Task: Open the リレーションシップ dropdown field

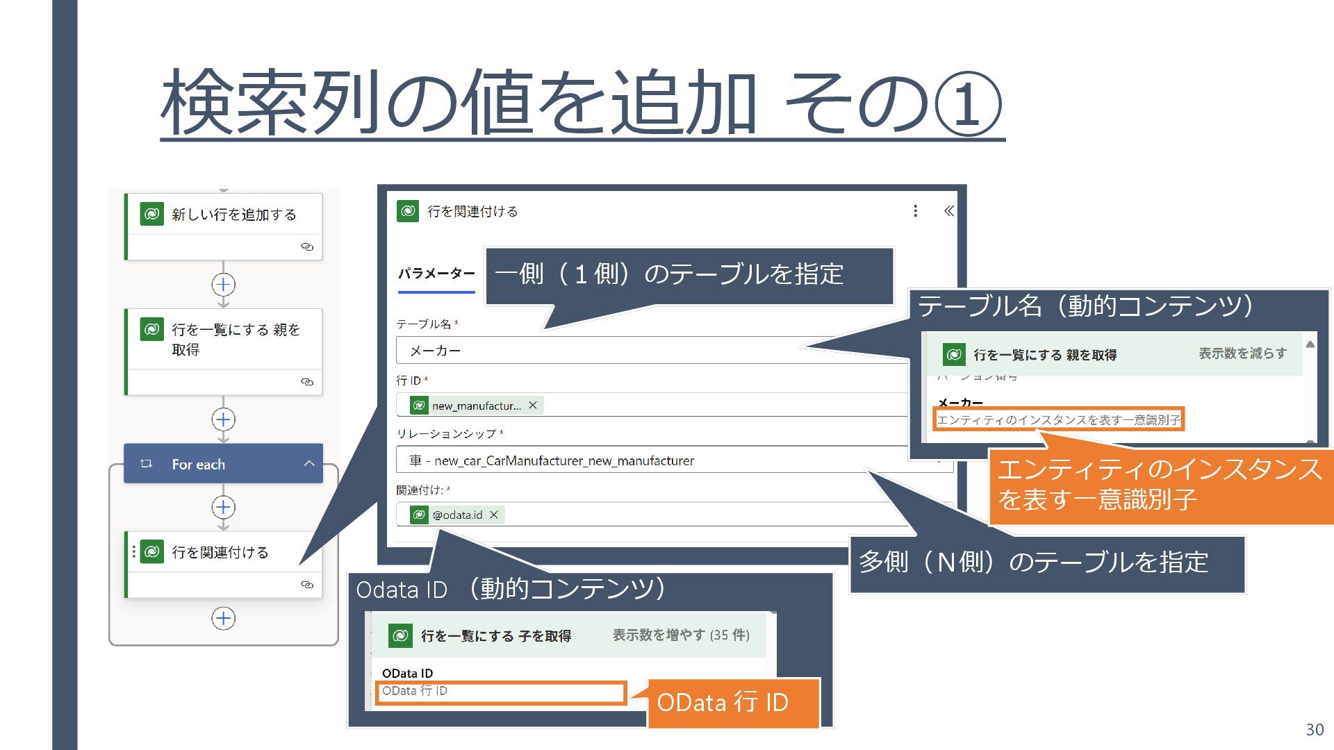Action: 625,460
